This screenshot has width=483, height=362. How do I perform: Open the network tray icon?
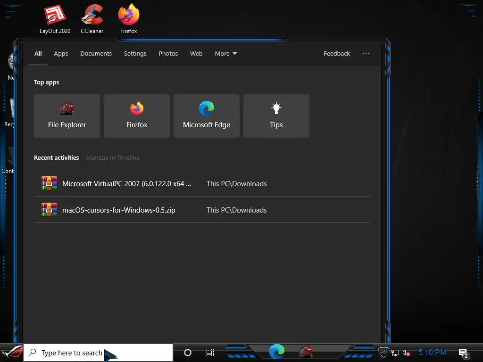point(395,353)
